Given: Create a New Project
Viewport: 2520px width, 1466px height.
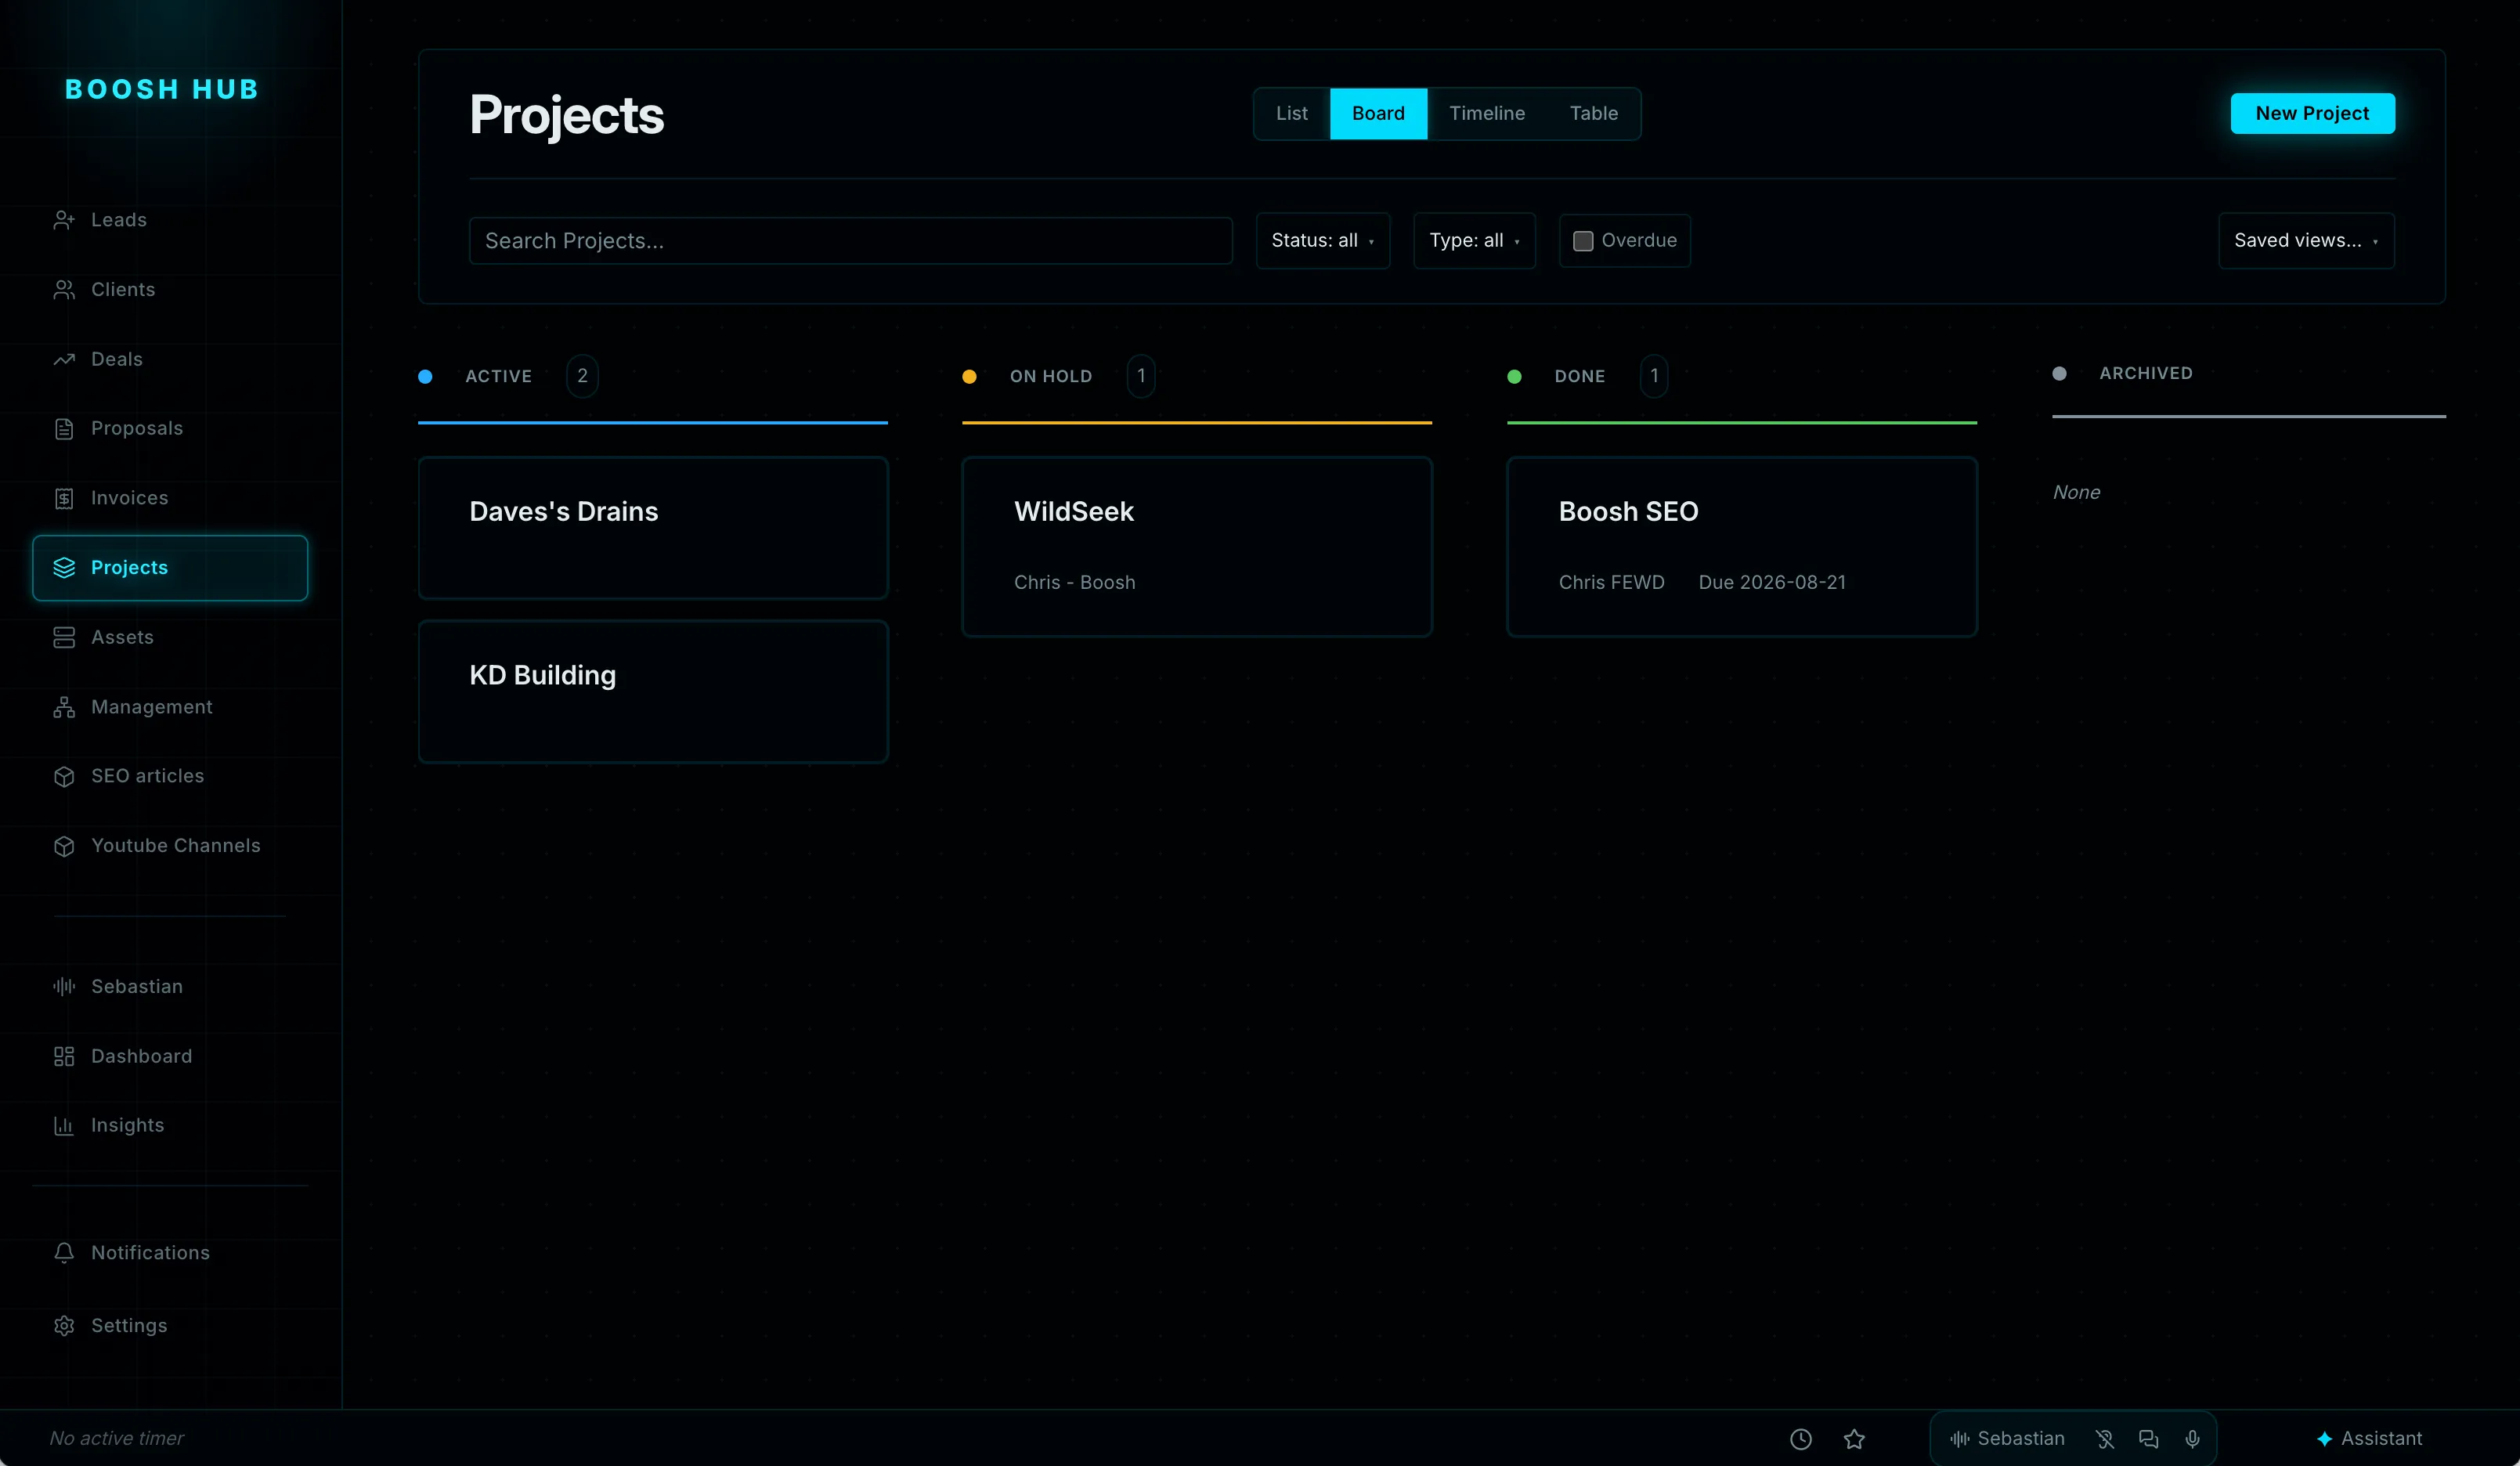Looking at the screenshot, I should click(x=2312, y=114).
